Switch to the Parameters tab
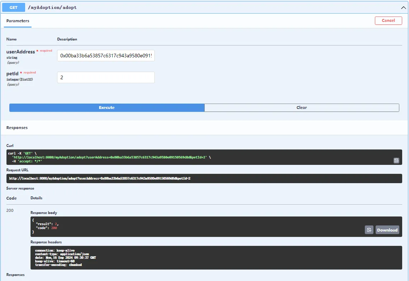The height and width of the screenshot is (281, 409). 18,21
